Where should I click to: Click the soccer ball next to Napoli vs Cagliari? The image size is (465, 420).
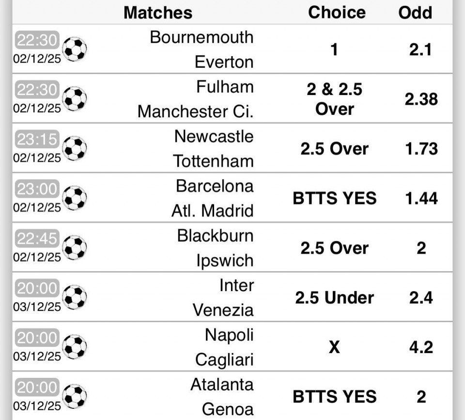pyautogui.click(x=76, y=347)
